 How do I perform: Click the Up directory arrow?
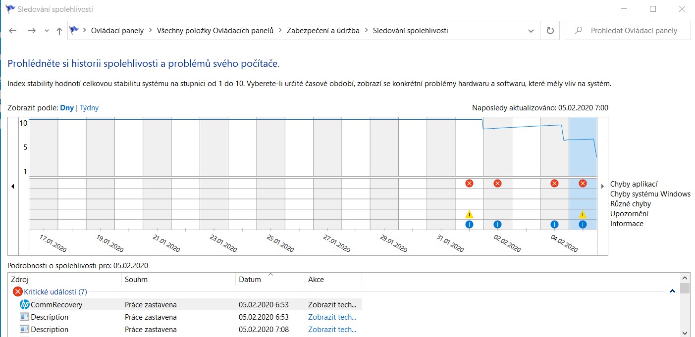59,31
